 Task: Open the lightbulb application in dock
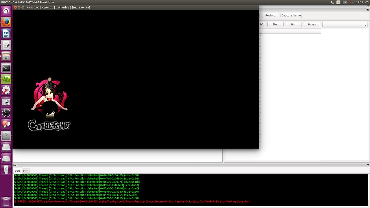click(6, 124)
